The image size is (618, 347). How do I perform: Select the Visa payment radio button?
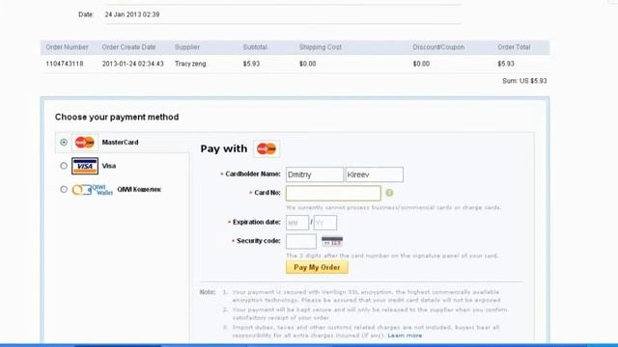point(64,166)
